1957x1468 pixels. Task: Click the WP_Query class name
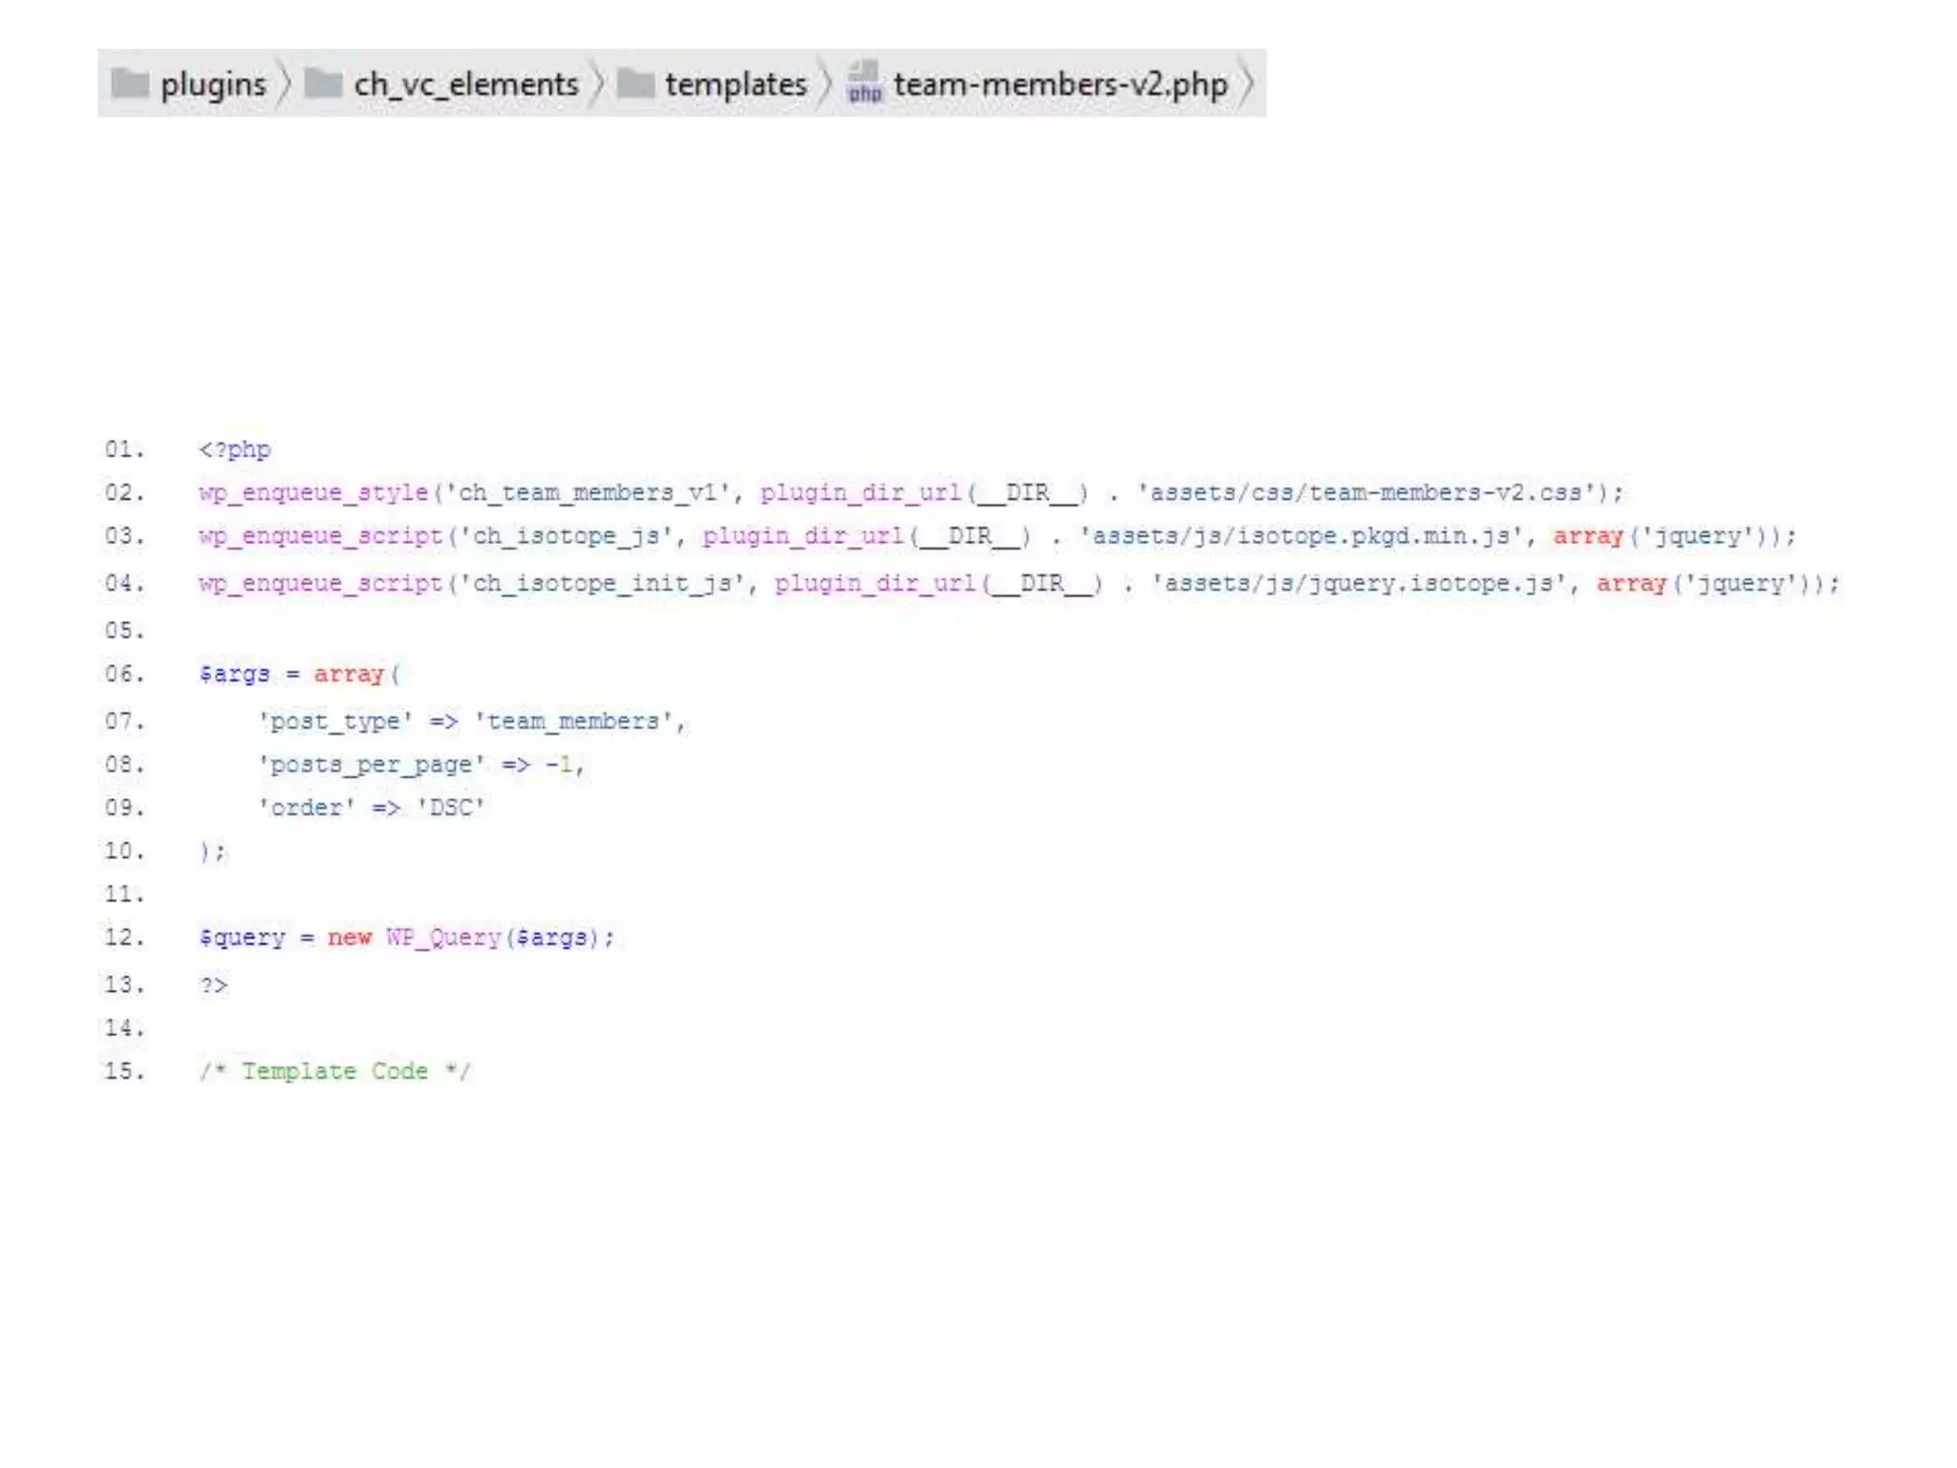pos(443,938)
